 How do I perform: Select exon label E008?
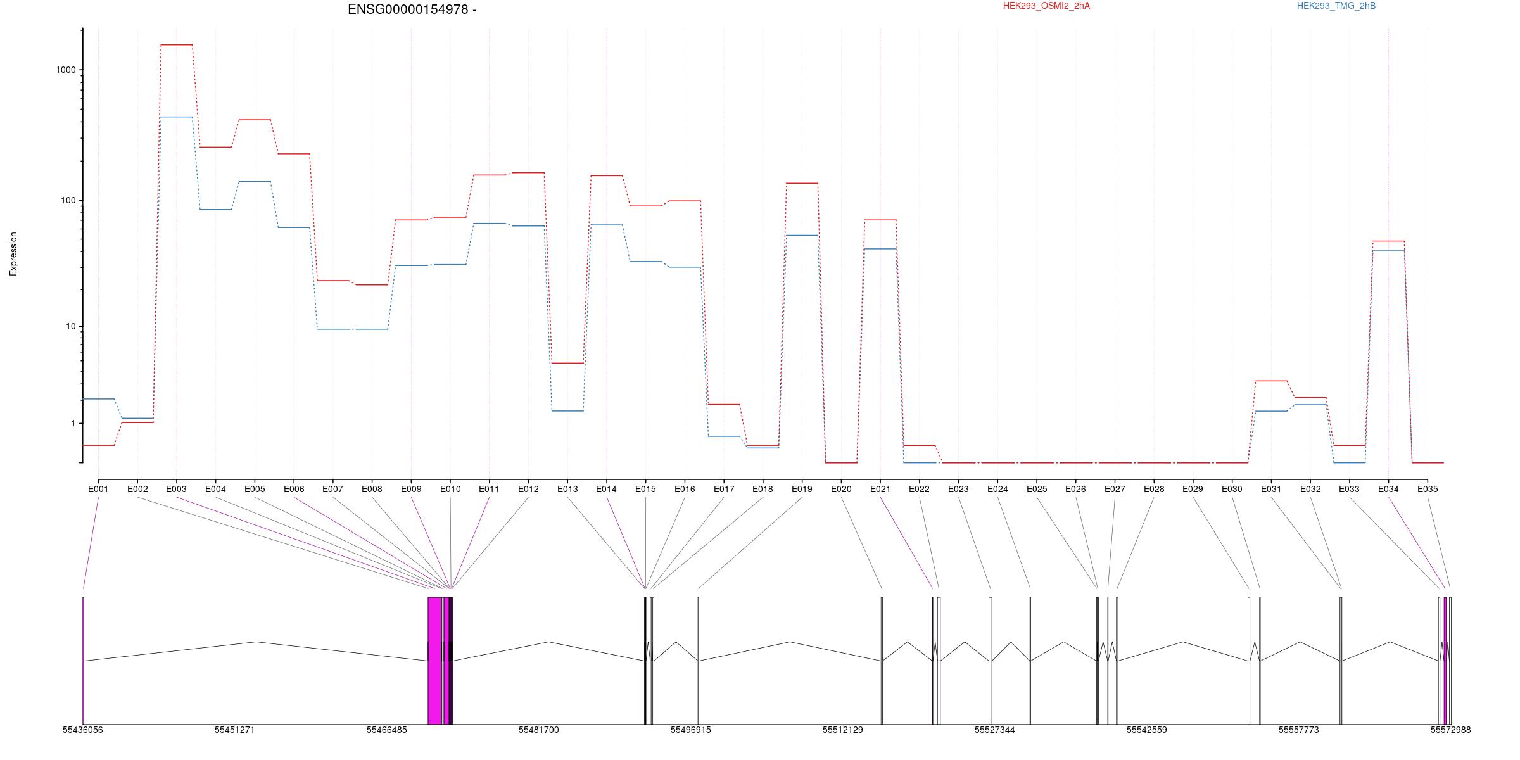coord(372,489)
